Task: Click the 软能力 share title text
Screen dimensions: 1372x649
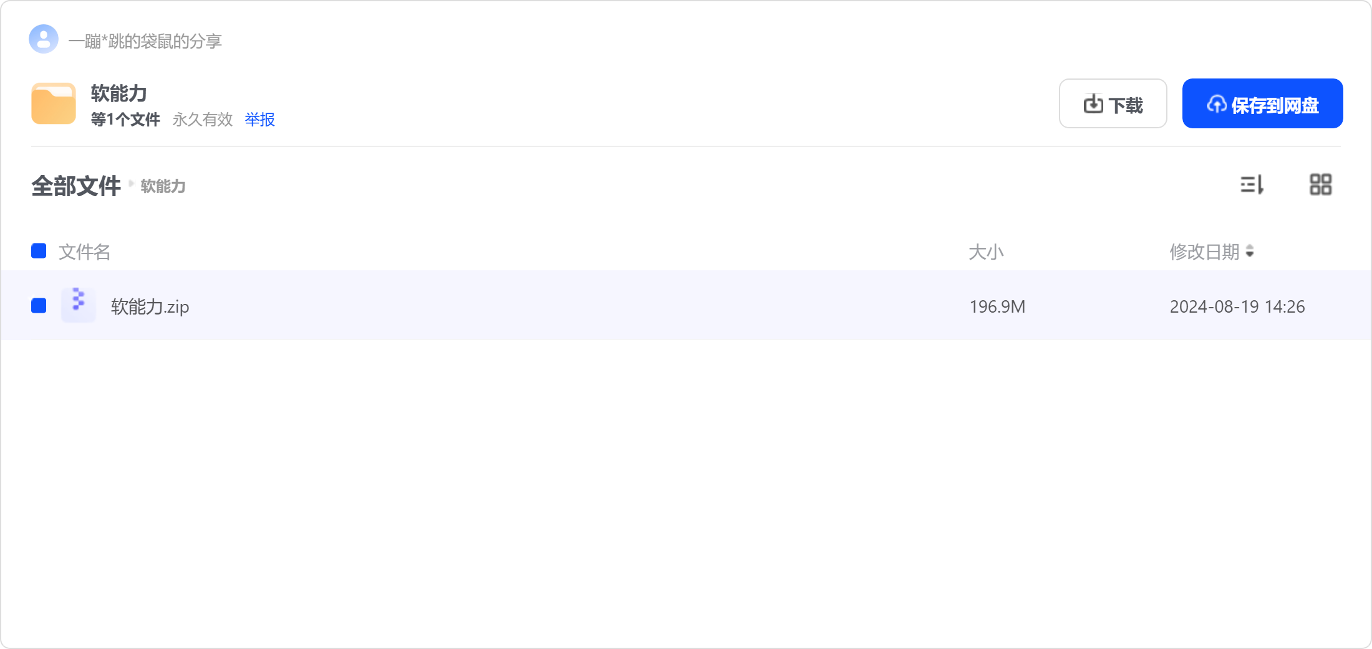Action: click(119, 93)
